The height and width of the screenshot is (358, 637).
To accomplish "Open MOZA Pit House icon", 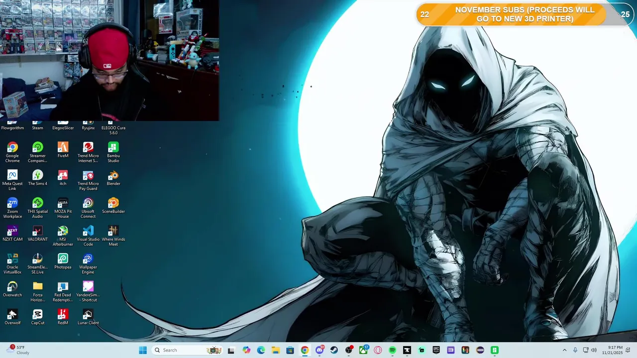I will click(x=63, y=208).
